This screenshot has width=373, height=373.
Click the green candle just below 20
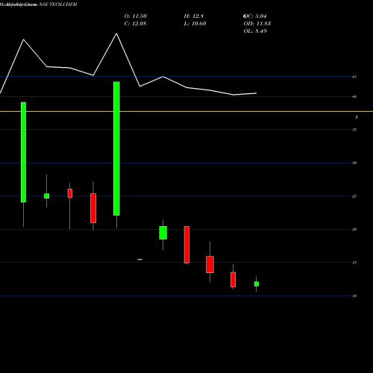click(x=163, y=233)
